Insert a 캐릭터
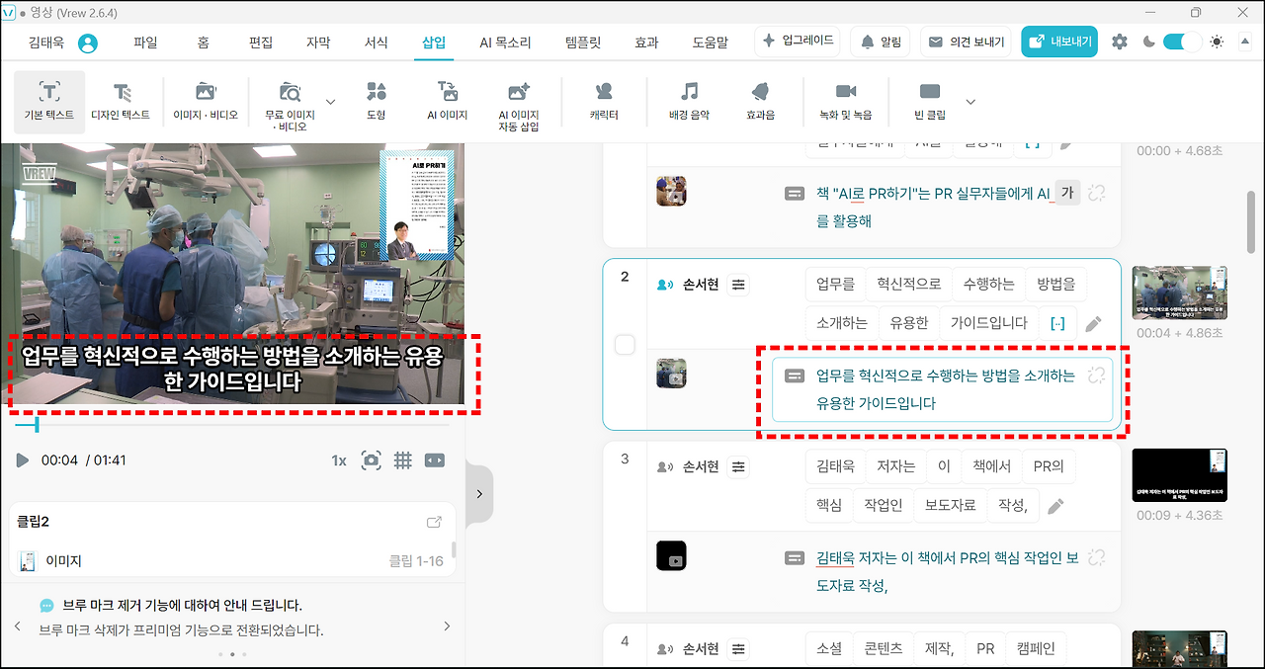 coord(604,102)
